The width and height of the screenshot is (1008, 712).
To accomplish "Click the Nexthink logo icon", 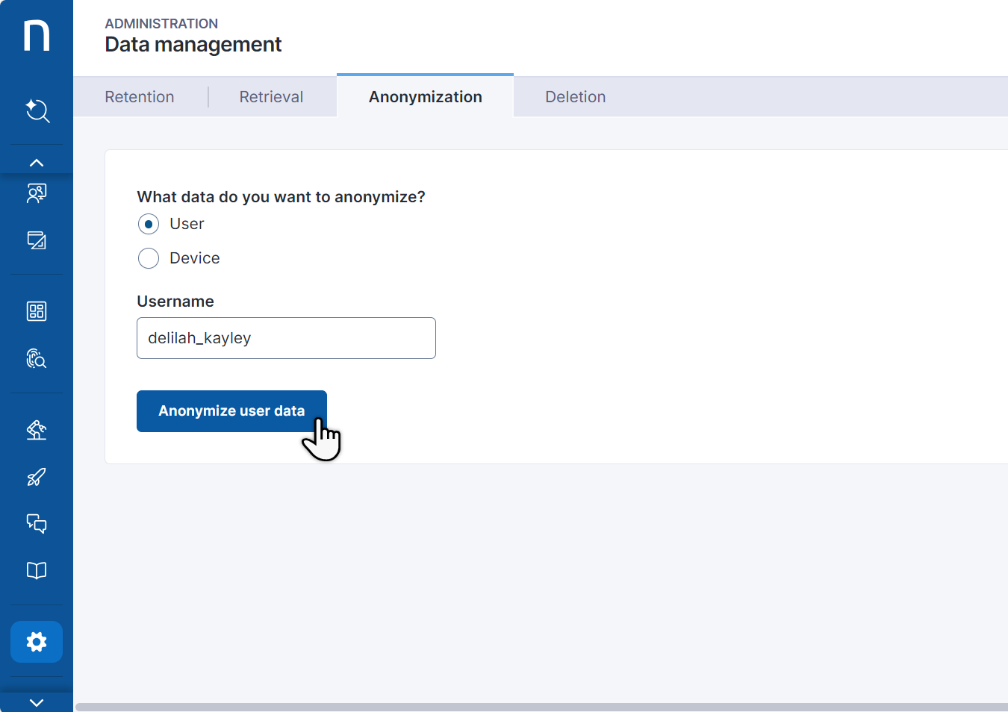I will point(37,36).
